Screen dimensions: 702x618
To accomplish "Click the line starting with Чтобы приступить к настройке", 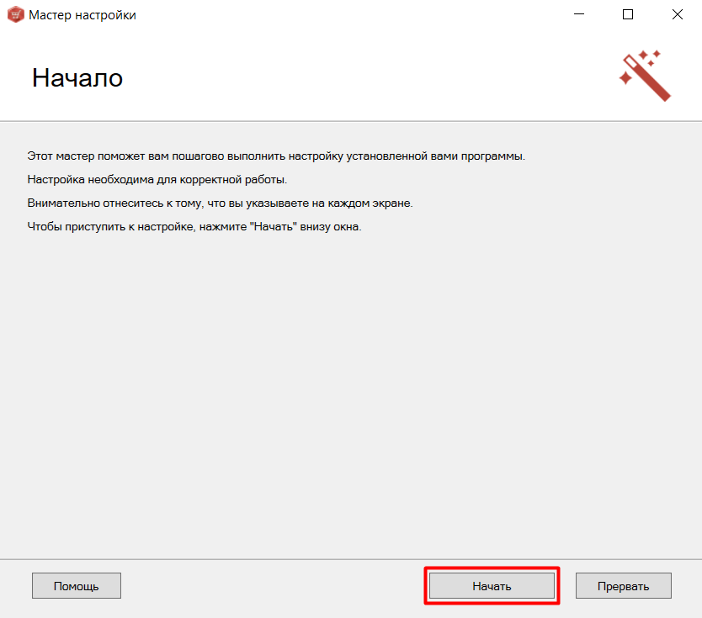I will (x=194, y=227).
